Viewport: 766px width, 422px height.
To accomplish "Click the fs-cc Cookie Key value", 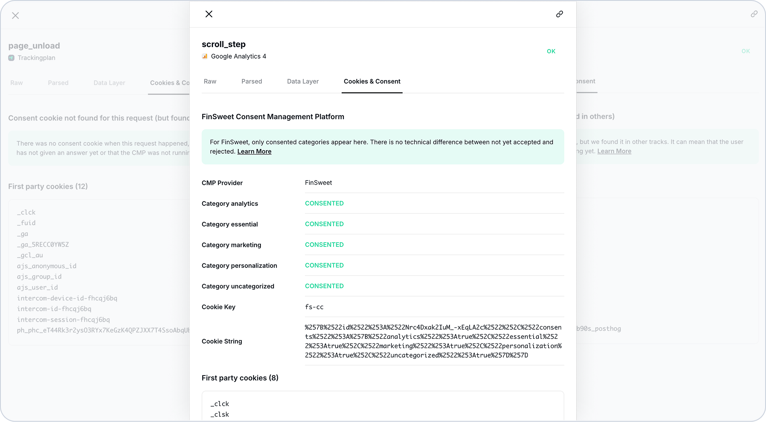I will [314, 307].
